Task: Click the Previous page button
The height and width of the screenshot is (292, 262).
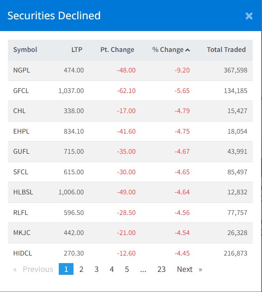Action: click(x=34, y=269)
